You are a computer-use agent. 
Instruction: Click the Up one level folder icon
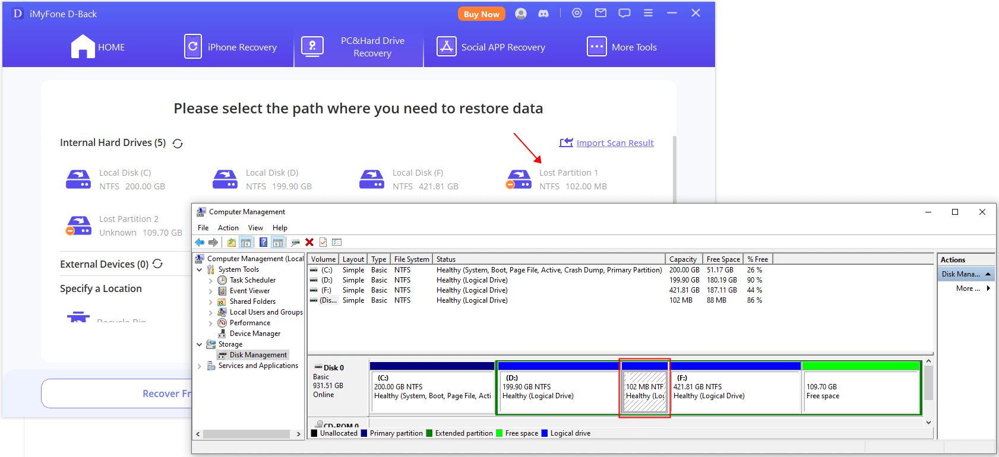232,242
